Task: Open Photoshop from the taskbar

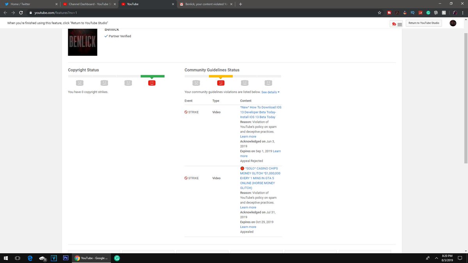Action: (x=66, y=258)
